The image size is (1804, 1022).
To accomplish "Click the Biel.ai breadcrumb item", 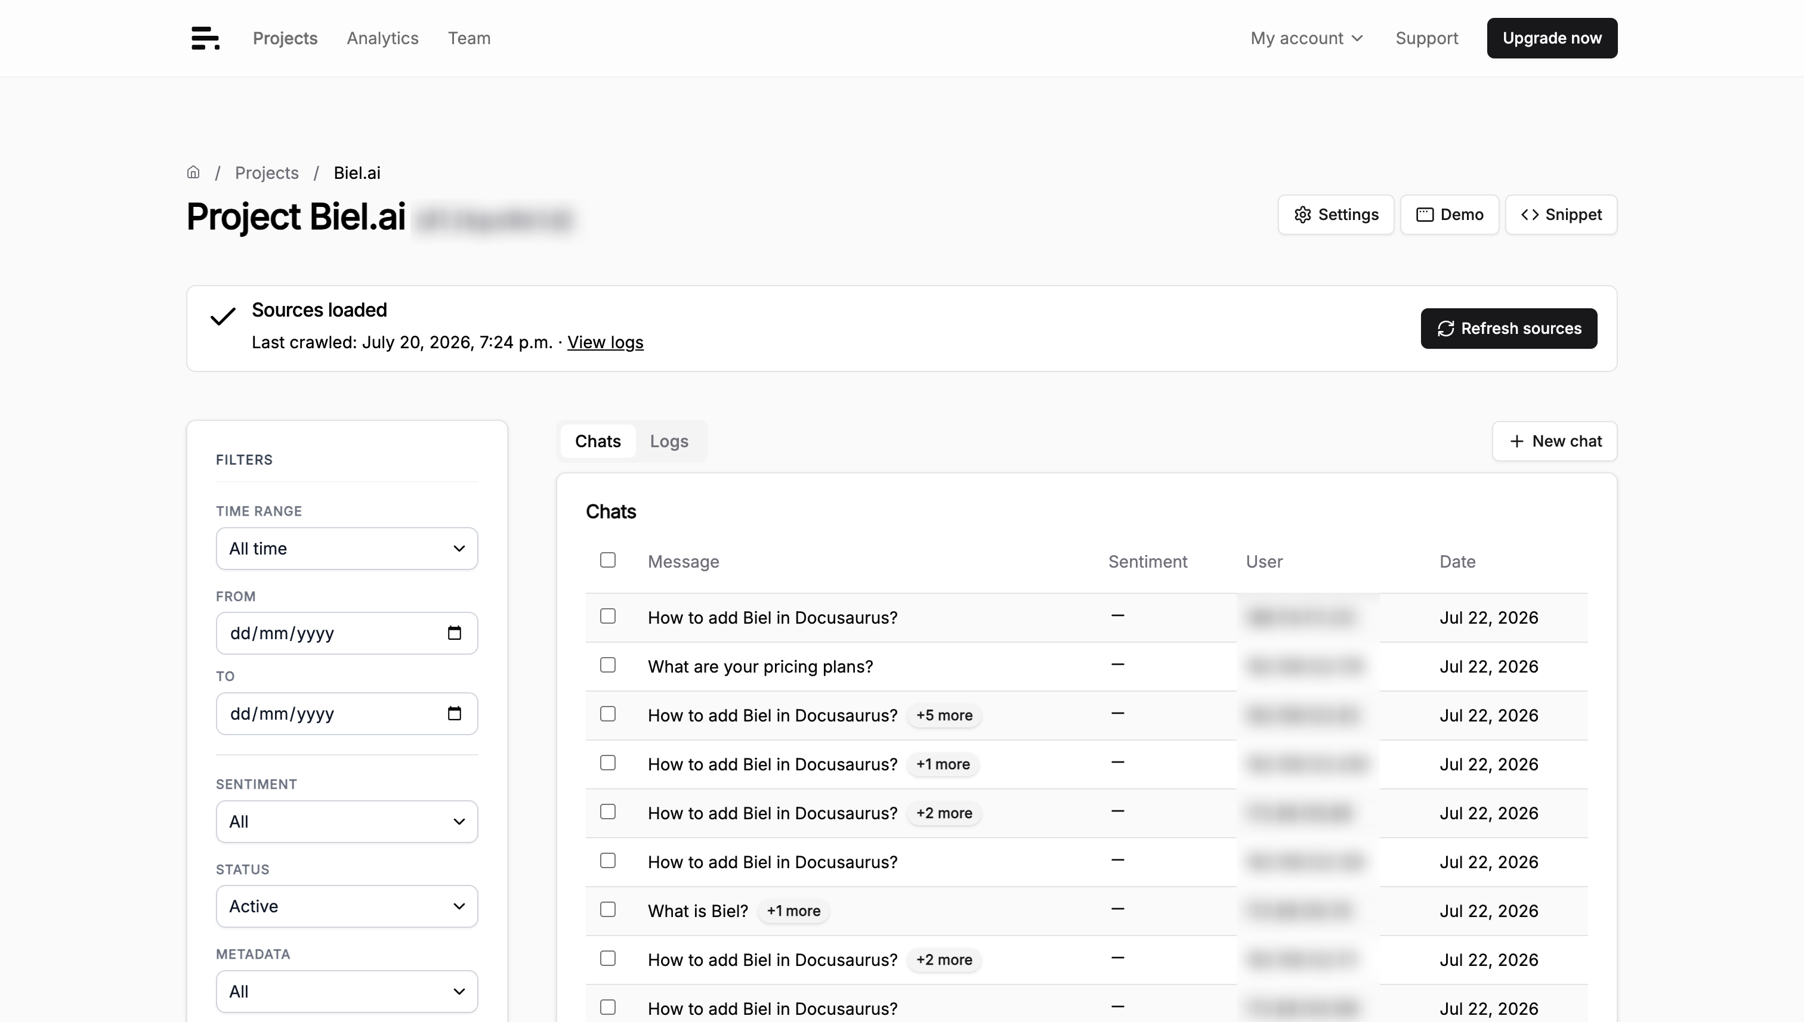I will click(357, 173).
